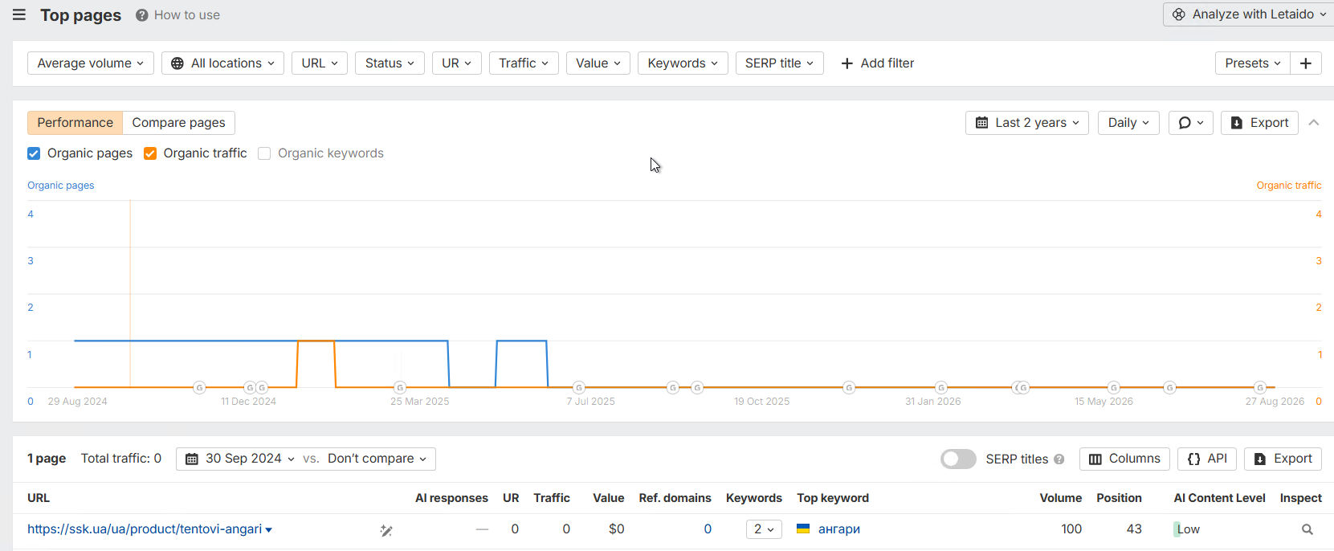1334x551 pixels.
Task: Open the hamburger navigation menu
Action: click(x=19, y=14)
